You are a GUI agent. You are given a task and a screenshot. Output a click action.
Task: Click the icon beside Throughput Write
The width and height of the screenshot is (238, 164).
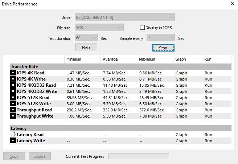click(13, 116)
